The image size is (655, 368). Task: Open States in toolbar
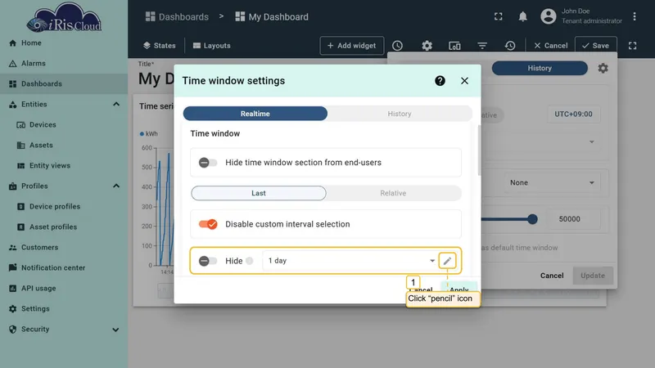click(159, 46)
